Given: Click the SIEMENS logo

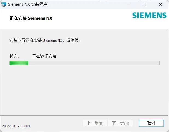Looking at the screenshot, I should (150, 15).
